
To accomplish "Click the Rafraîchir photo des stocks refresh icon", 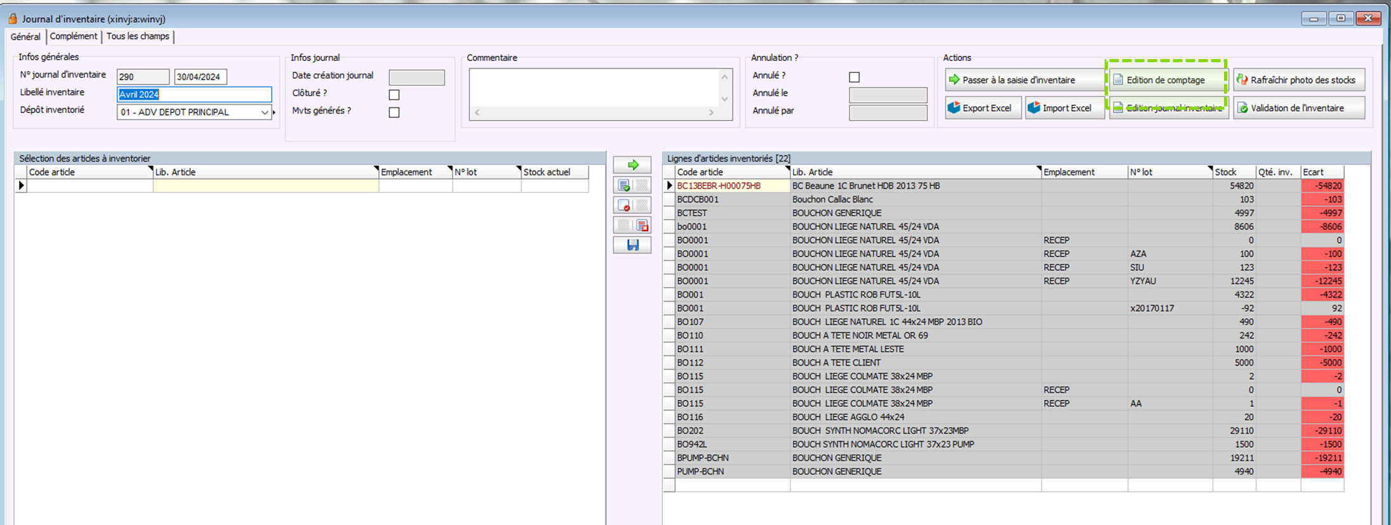I will pos(1242,80).
